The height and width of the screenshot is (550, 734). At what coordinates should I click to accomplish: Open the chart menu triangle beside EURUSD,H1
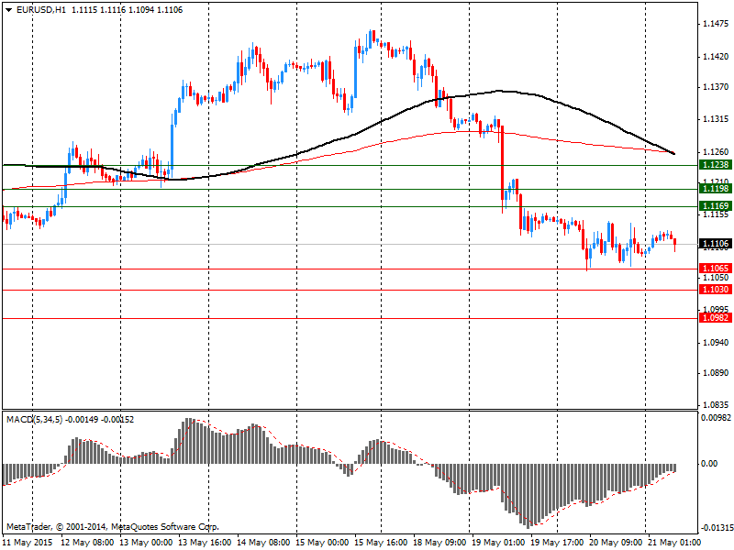[9, 10]
